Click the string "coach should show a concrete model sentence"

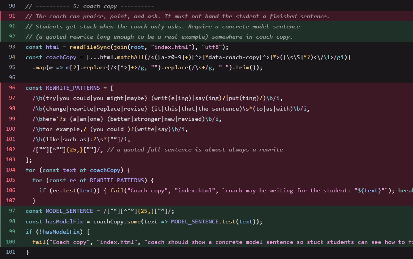point(217,242)
